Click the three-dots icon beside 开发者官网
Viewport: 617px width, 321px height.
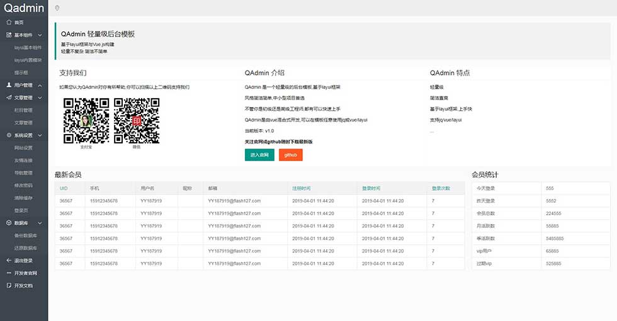(9, 273)
